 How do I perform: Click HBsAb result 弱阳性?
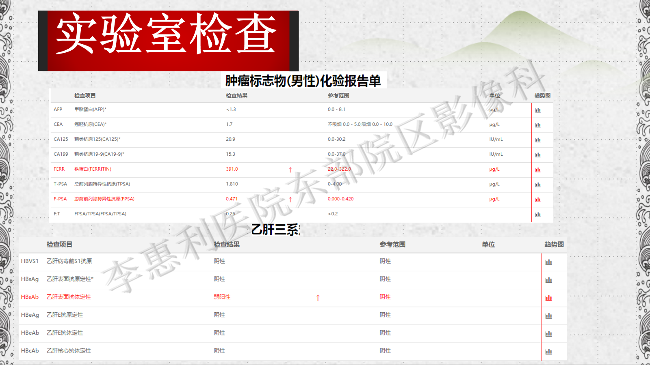[222, 297]
